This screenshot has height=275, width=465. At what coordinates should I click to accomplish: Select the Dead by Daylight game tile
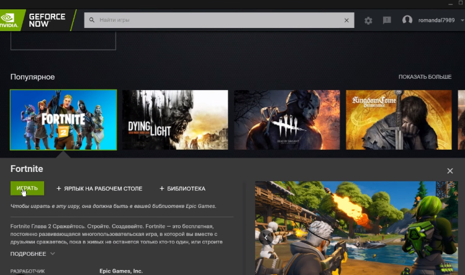click(x=287, y=120)
